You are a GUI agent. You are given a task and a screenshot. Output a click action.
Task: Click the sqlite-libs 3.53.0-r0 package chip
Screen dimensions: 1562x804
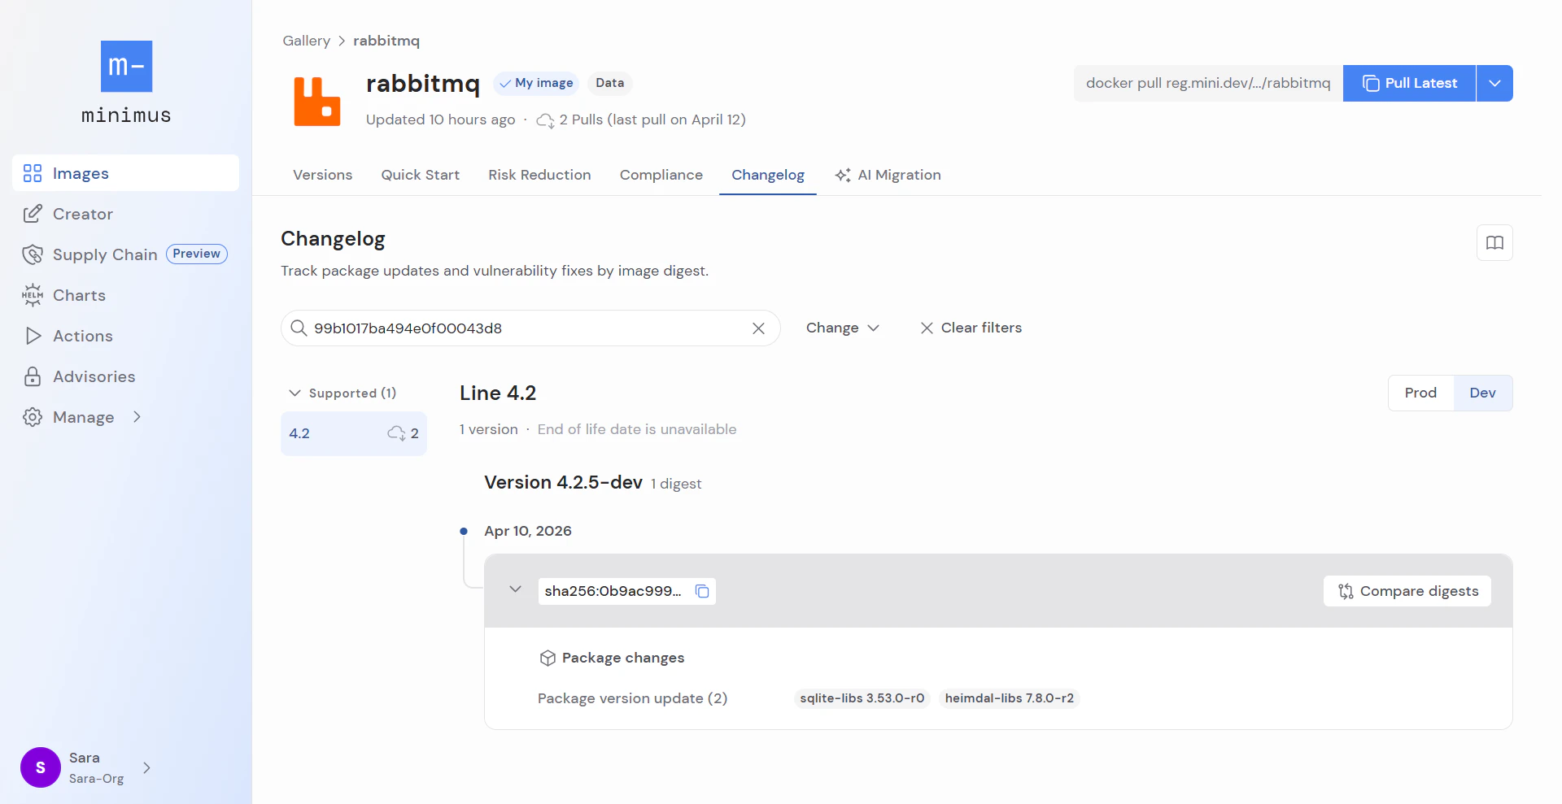pos(862,698)
